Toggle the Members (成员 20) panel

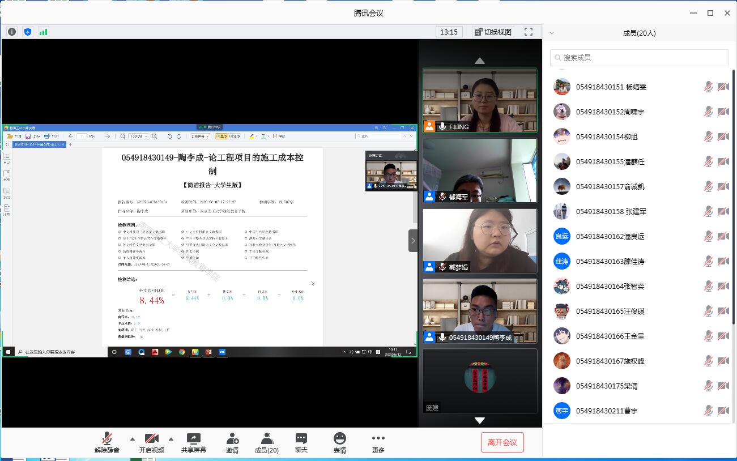click(x=266, y=442)
